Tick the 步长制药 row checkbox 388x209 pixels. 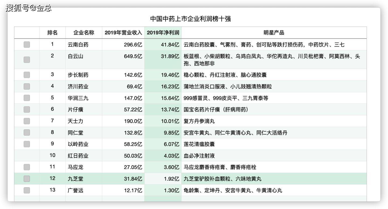(x=26, y=75)
